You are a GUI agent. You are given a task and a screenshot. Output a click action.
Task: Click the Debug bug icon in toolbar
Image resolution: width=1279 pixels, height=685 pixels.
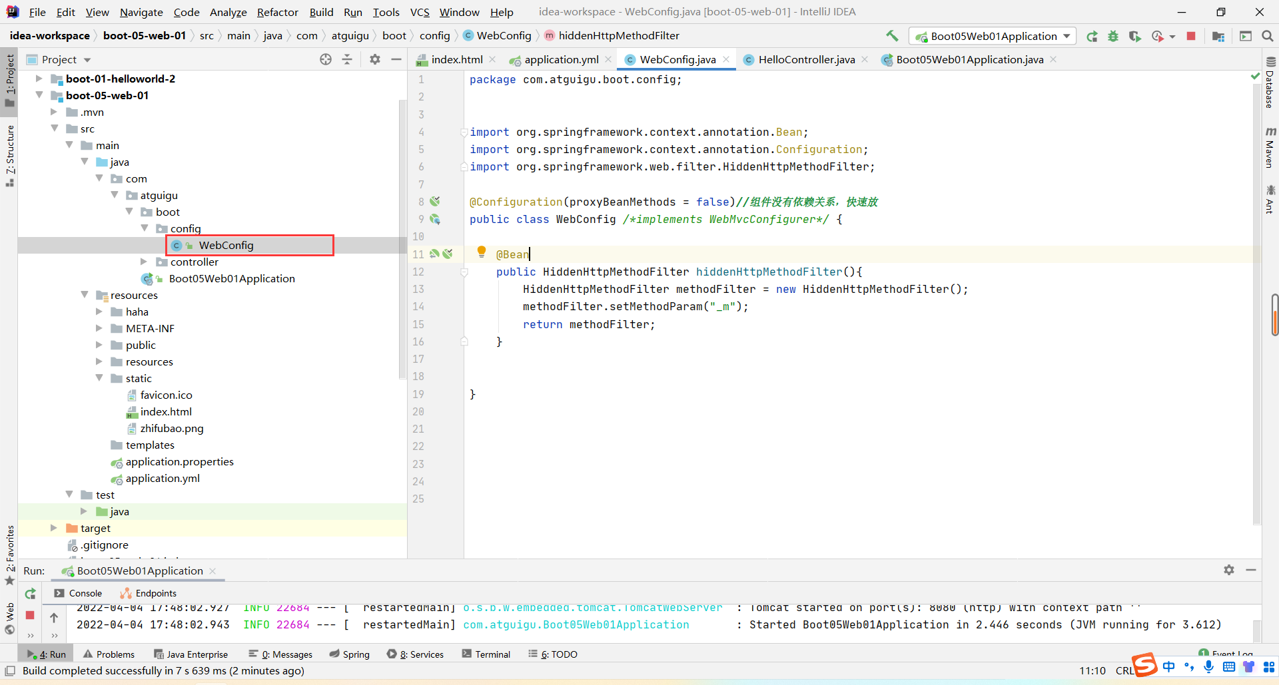click(x=1113, y=36)
